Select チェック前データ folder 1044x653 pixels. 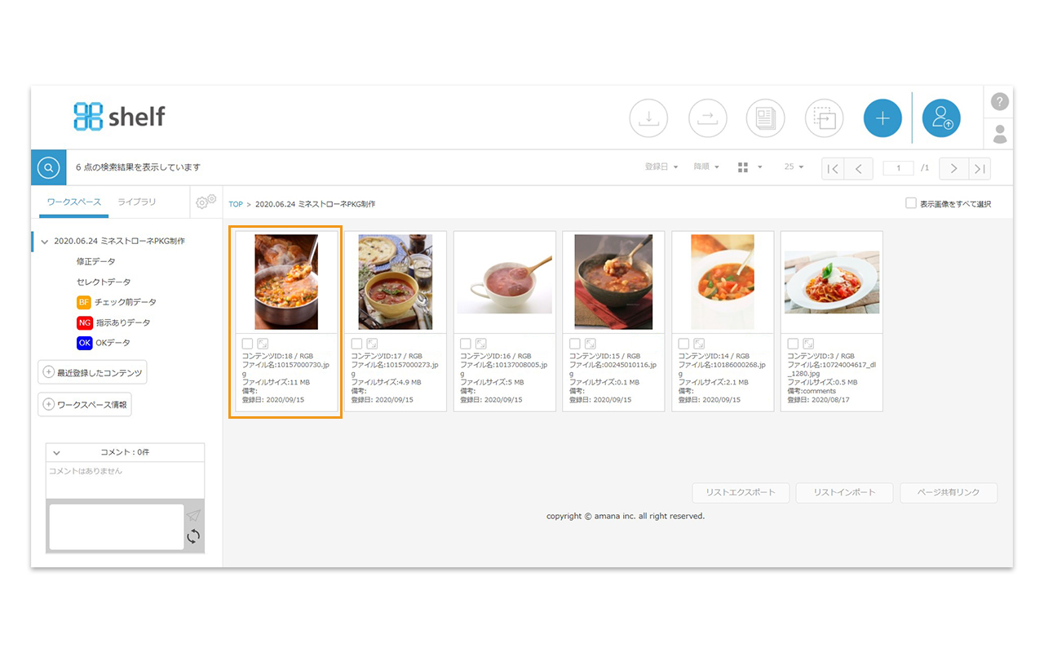coord(117,302)
